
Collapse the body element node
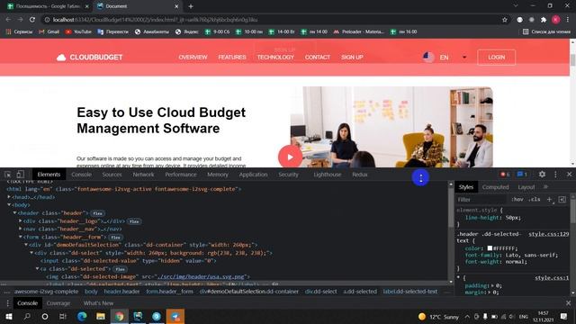[9, 205]
